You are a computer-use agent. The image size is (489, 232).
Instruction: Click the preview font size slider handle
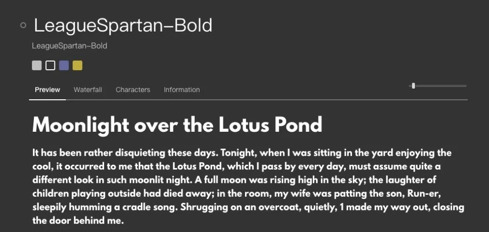413,86
